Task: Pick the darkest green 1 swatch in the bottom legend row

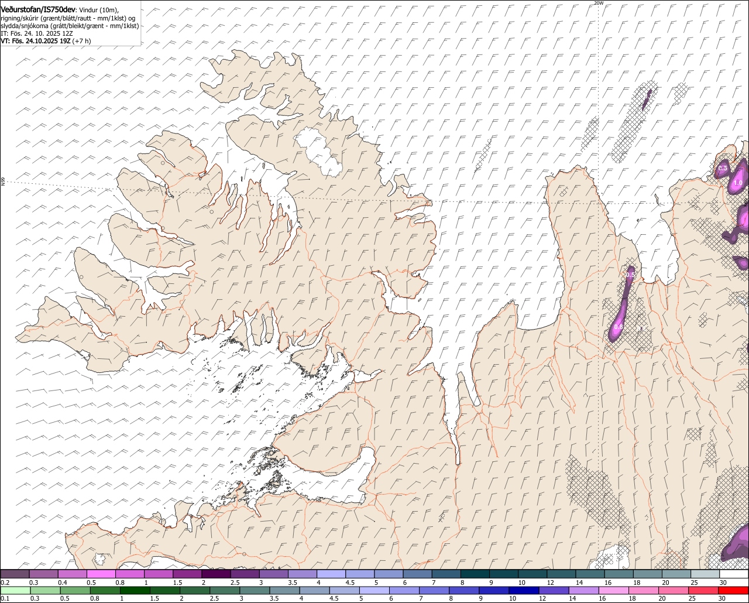Action: click(135, 590)
